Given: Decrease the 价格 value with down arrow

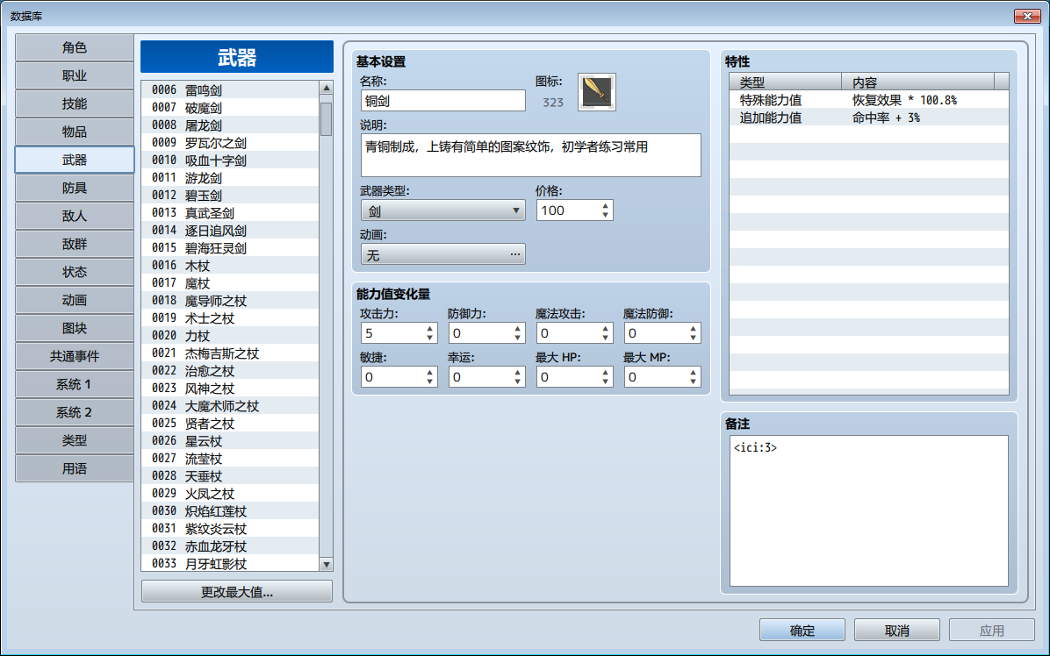Looking at the screenshot, I should coord(606,216).
